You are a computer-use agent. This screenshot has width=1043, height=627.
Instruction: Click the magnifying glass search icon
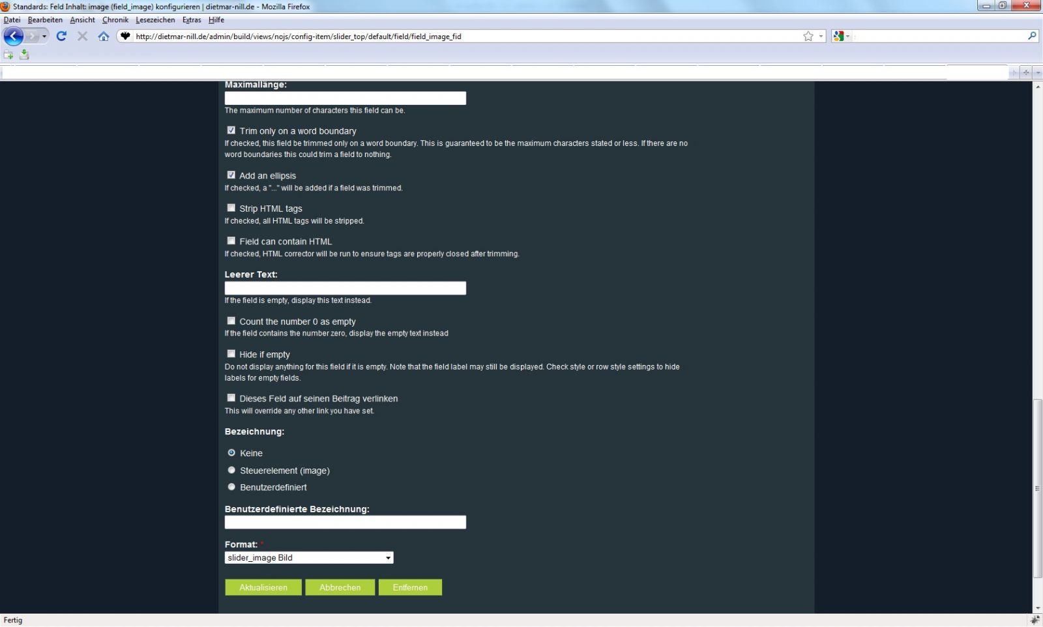click(x=1032, y=36)
